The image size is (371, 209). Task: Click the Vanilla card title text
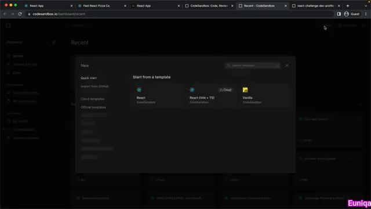click(248, 98)
